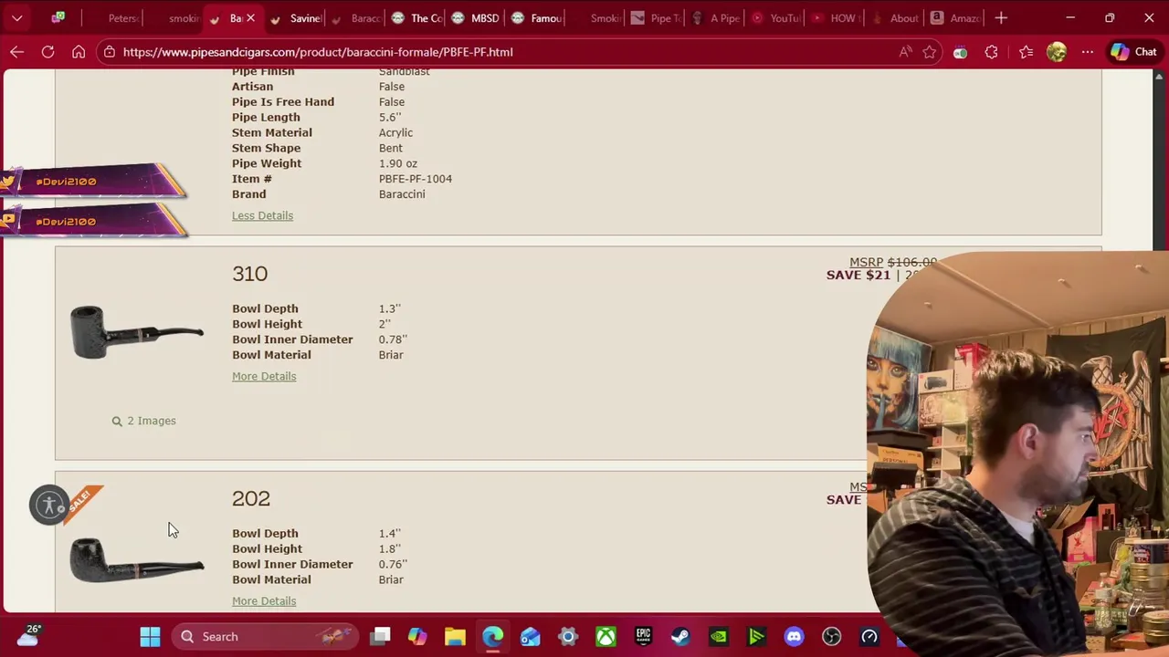This screenshot has height=657, width=1169.
Task: Launch the Xbox app from taskbar
Action: (606, 636)
